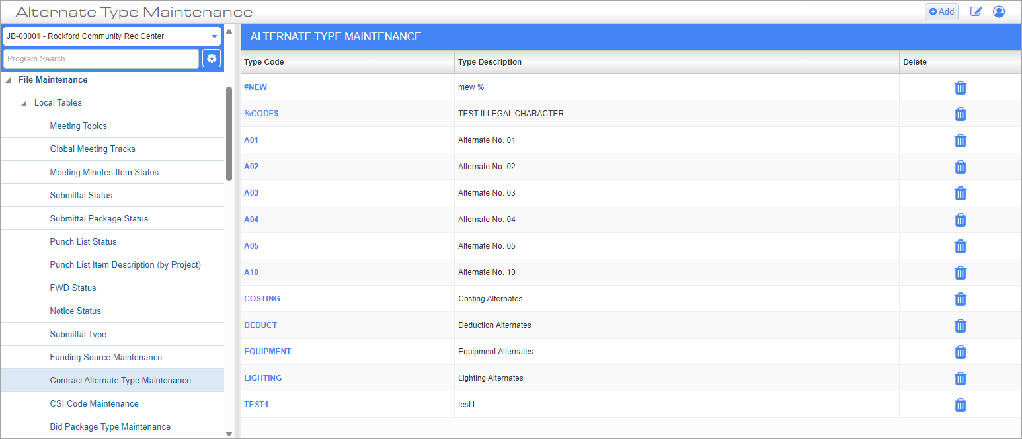
Task: Delete the A03 alternate type
Action: (961, 193)
